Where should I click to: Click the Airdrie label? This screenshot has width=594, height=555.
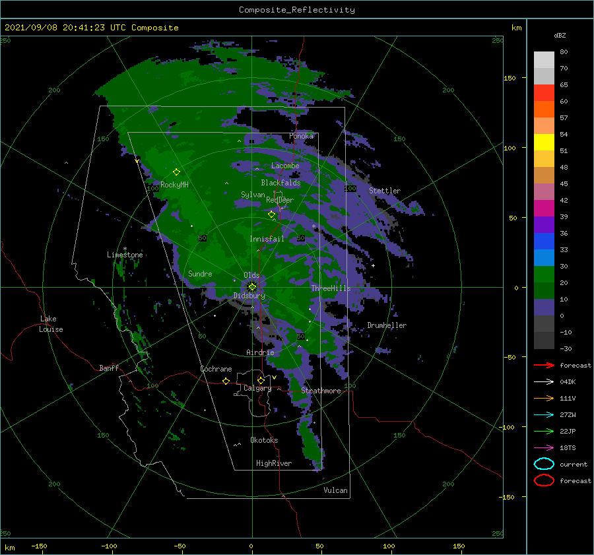[260, 352]
